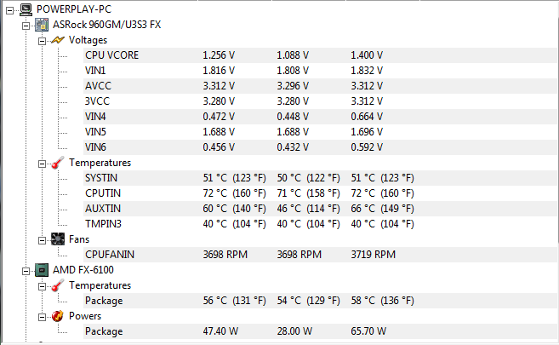Click the 58 °C Package max temperature
This screenshot has height=345, width=559.
coord(382,301)
